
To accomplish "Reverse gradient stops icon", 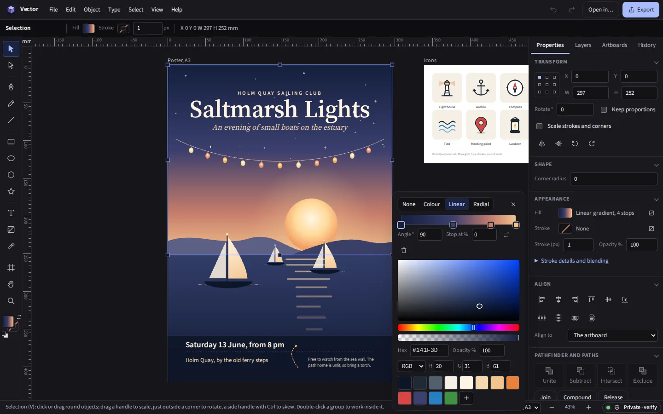I will tap(506, 235).
